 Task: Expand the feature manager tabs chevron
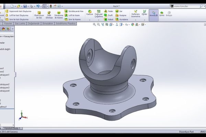[12, 29]
